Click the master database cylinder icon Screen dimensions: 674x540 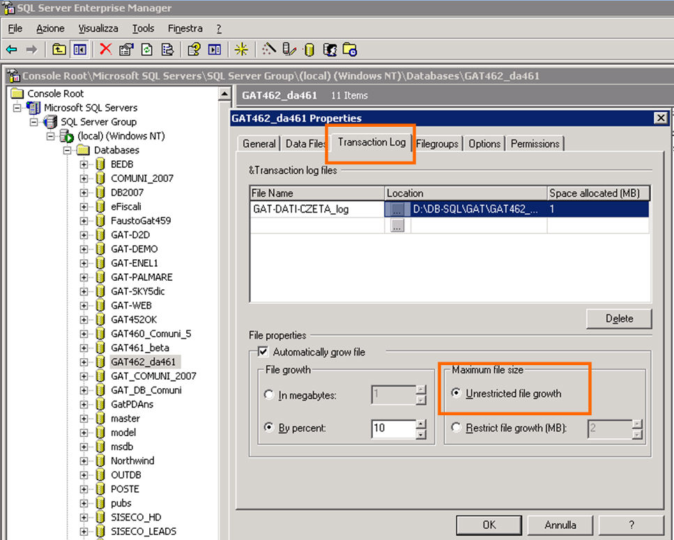click(x=100, y=418)
